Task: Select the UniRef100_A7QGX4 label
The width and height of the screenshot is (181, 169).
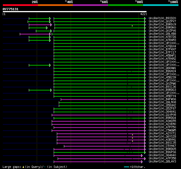Action: click(162, 46)
